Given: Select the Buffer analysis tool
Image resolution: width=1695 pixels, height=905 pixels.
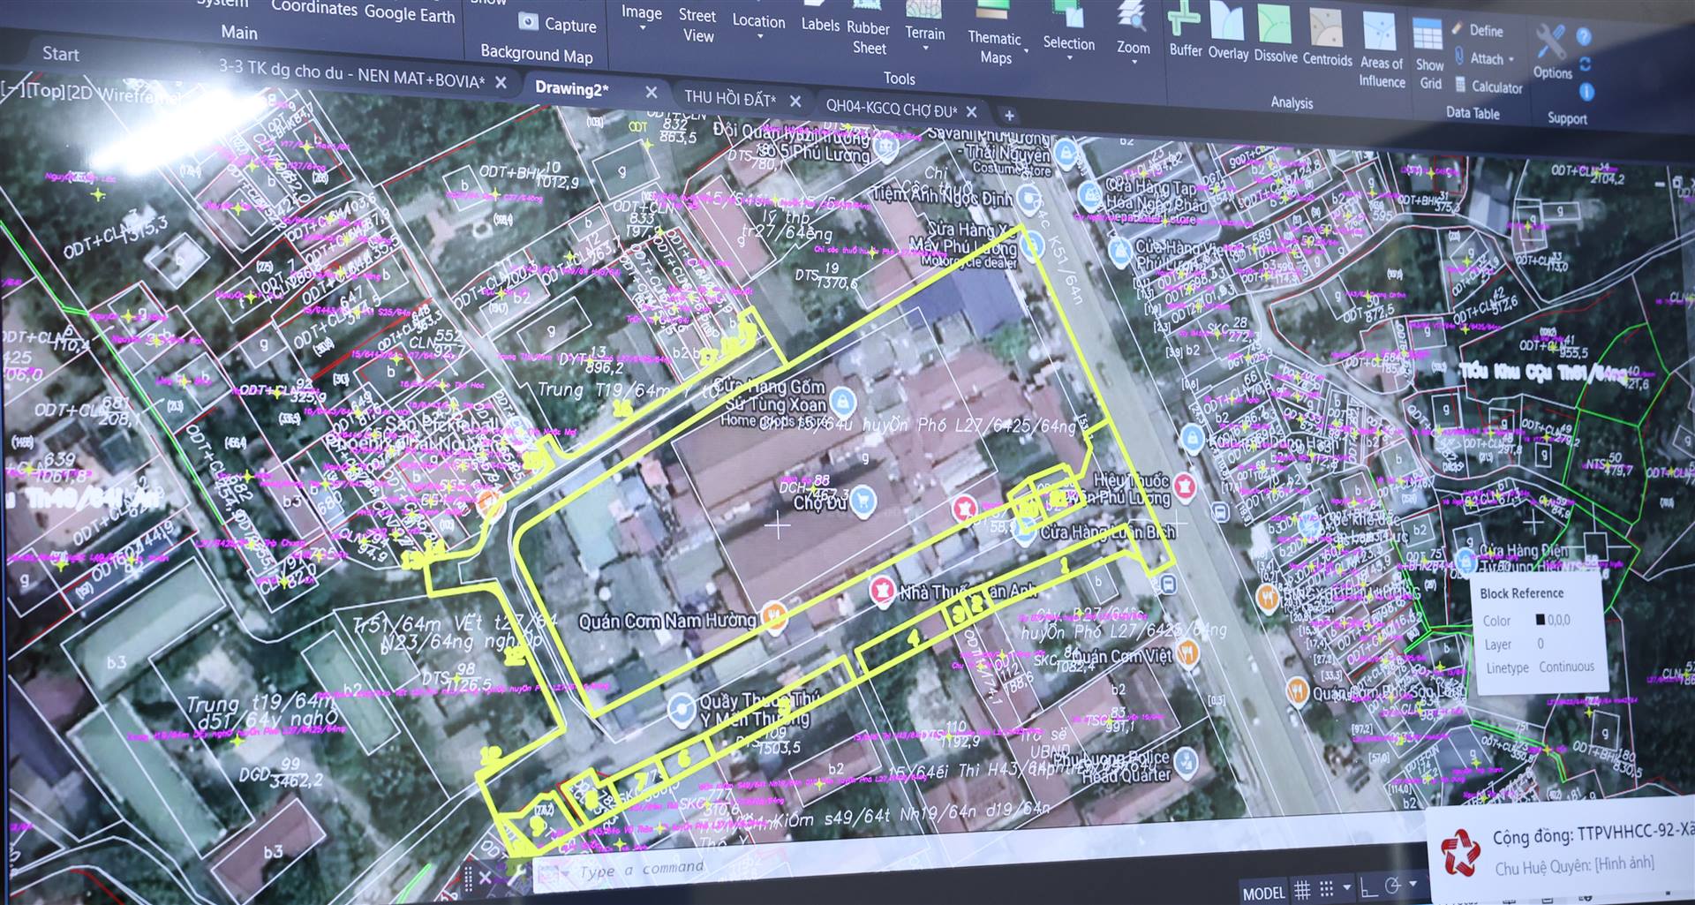Looking at the screenshot, I should coord(1185,29).
